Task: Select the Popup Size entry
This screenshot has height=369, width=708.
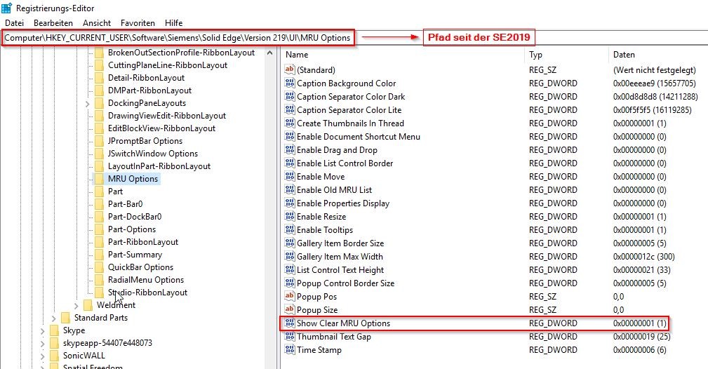Action: 317,310
